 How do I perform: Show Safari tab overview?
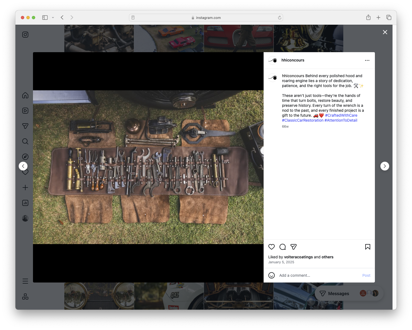[x=389, y=17]
